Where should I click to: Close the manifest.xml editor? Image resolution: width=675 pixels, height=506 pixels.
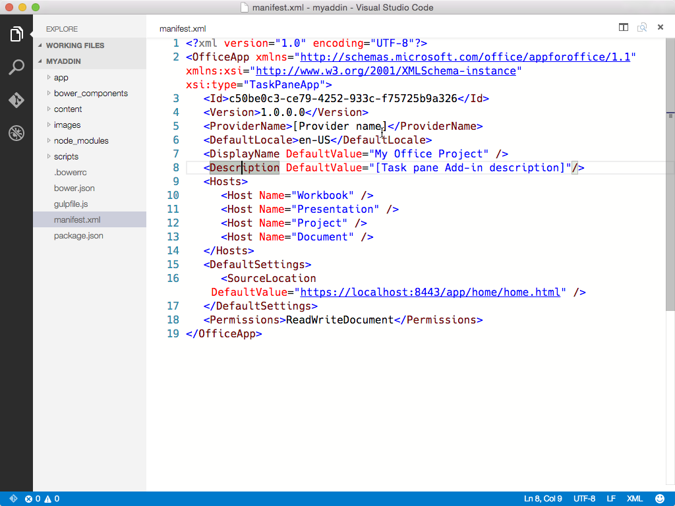(660, 28)
